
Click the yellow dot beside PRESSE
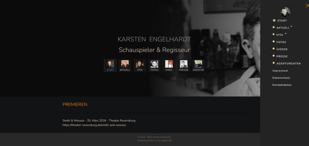pos(274,56)
